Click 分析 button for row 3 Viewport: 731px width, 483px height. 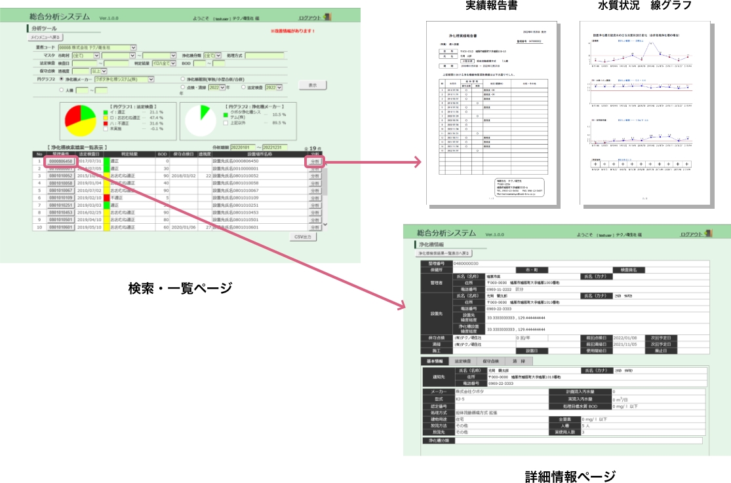click(314, 175)
